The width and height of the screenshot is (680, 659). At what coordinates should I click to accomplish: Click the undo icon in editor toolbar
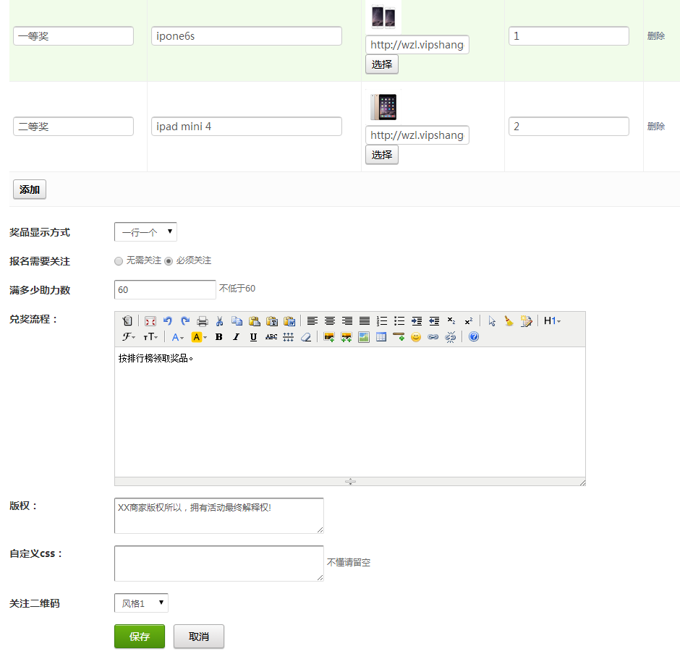168,321
